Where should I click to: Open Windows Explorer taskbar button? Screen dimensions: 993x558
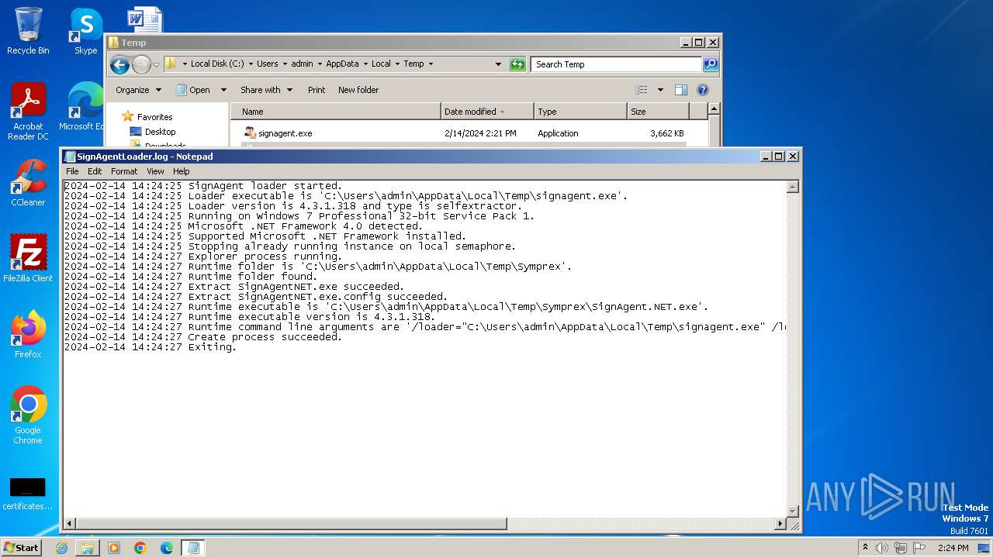pos(88,548)
